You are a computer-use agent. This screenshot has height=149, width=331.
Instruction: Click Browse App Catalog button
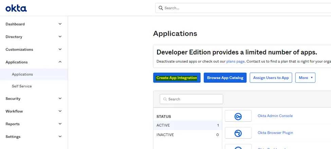point(225,78)
